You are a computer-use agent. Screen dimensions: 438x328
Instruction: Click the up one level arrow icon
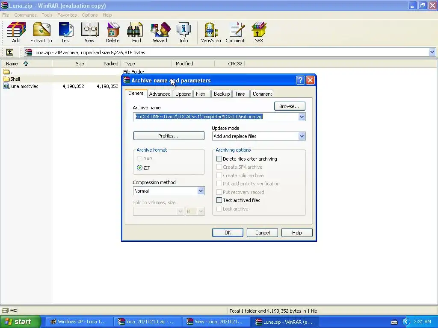tap(10, 52)
